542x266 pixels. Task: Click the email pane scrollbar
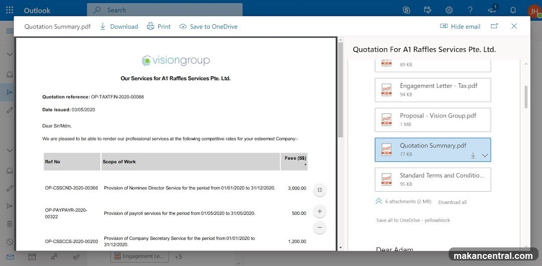(x=526, y=97)
